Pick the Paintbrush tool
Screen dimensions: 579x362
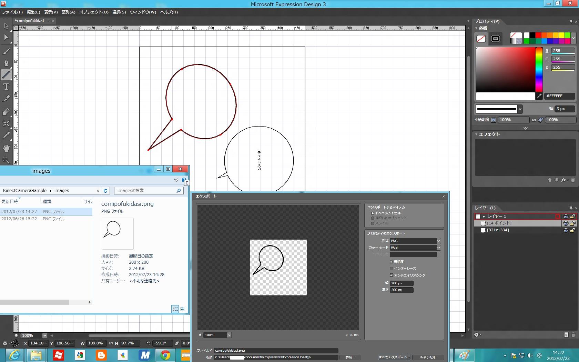tap(6, 51)
